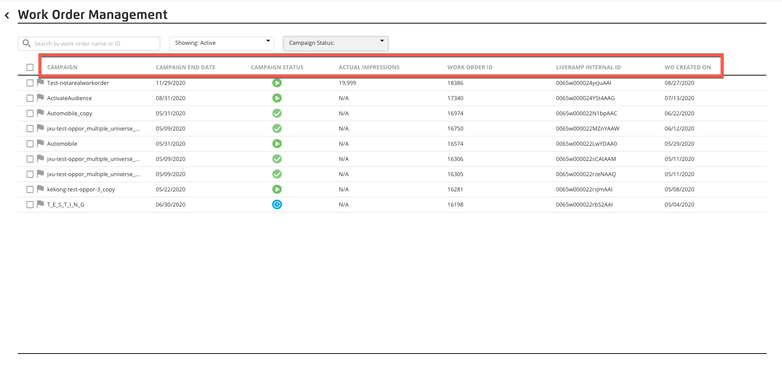Screen dimensions: 782x370
Task: Click internal ID 0065w000022rbS2AAI
Action: [x=584, y=204]
